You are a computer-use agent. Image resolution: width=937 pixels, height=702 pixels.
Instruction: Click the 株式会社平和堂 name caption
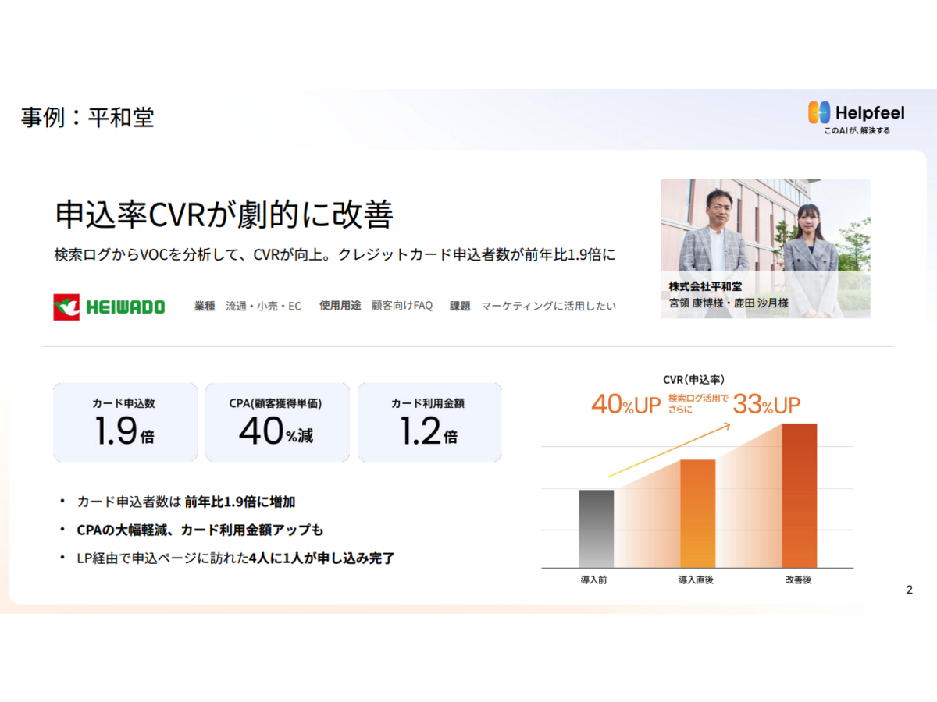click(x=706, y=286)
